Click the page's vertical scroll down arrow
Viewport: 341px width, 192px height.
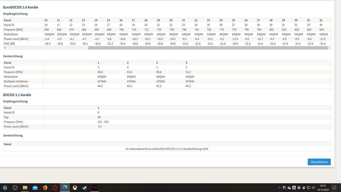coord(340,181)
